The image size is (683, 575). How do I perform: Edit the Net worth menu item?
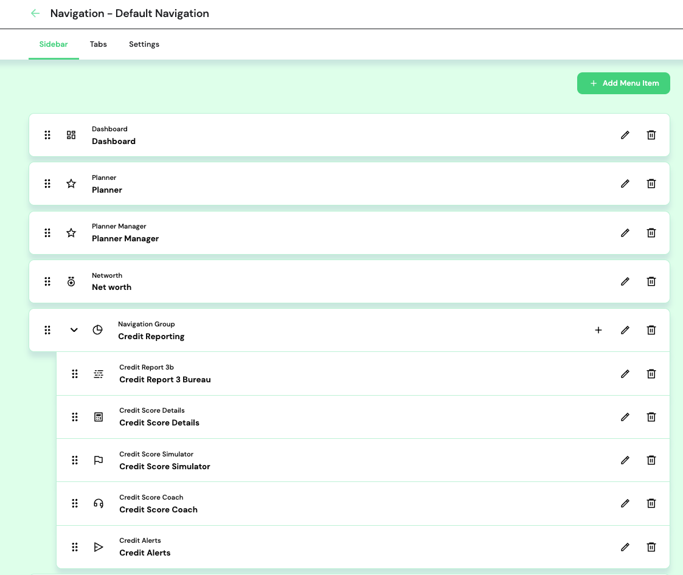coord(625,281)
